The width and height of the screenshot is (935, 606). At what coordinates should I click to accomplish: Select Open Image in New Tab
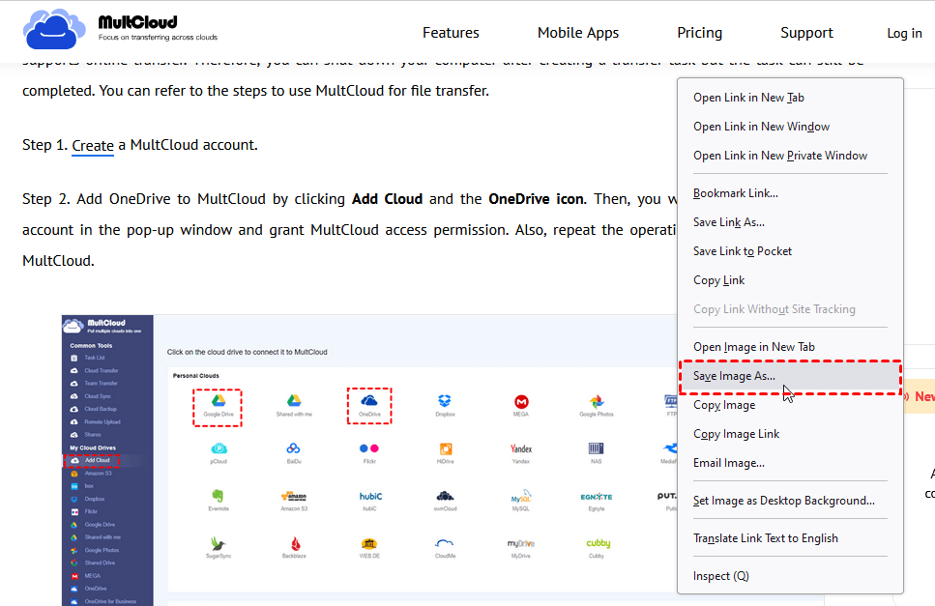point(790,347)
